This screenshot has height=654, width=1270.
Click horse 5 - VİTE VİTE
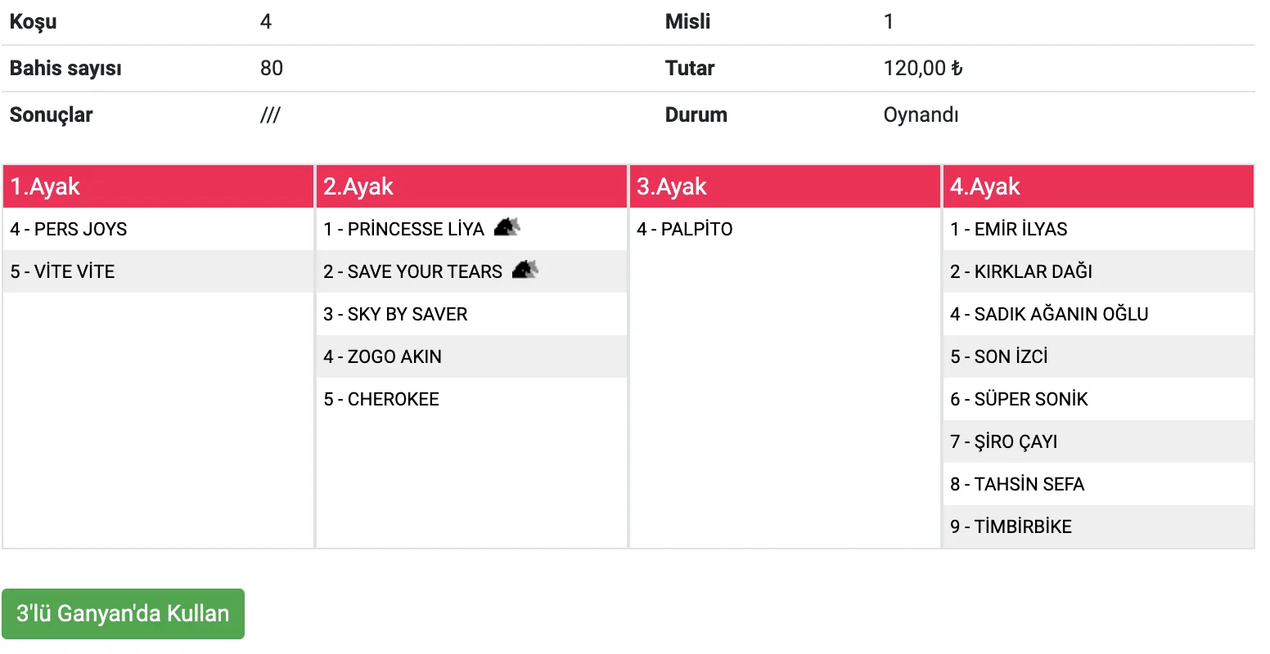pyautogui.click(x=62, y=271)
